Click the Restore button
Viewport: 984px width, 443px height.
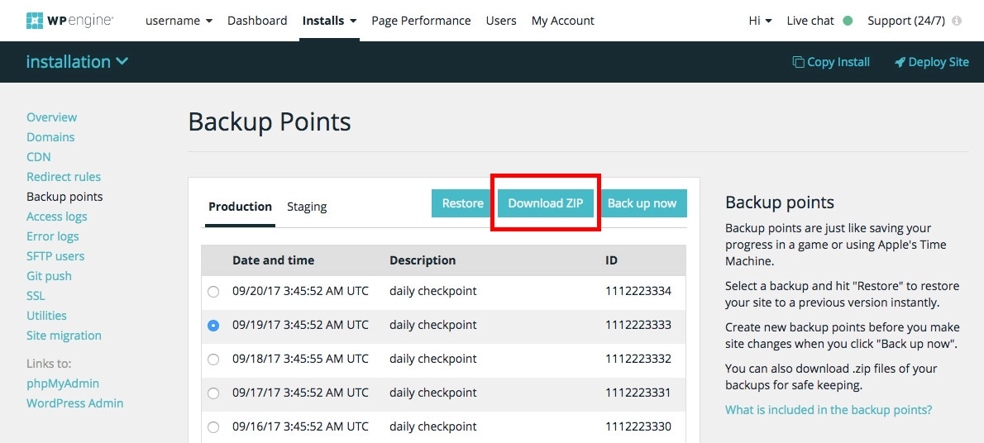[x=462, y=203]
